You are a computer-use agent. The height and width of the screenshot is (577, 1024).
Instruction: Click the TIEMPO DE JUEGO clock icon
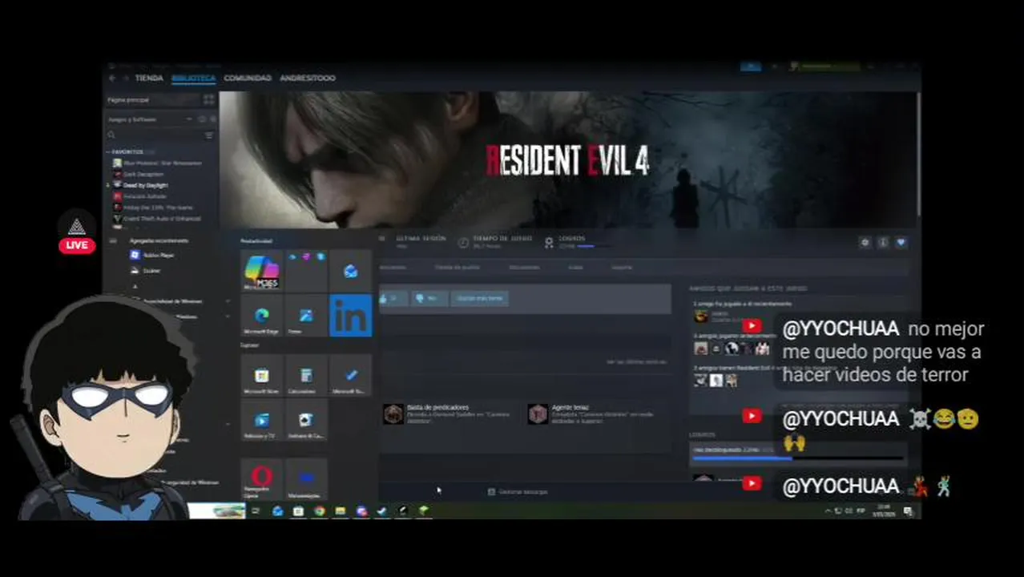pos(463,242)
